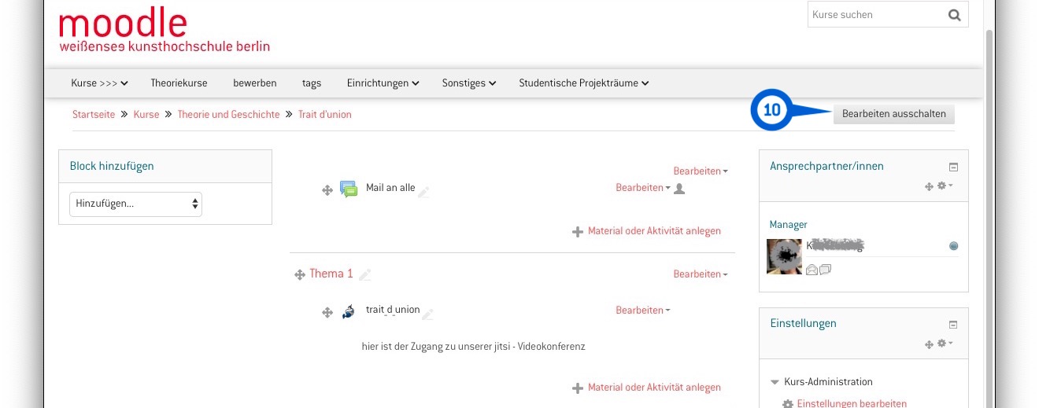Click the Kurse suchen search field

pos(876,15)
